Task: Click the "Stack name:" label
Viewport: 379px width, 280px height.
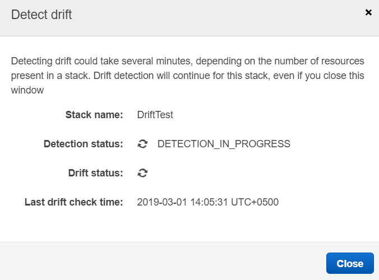Action: 94,115
